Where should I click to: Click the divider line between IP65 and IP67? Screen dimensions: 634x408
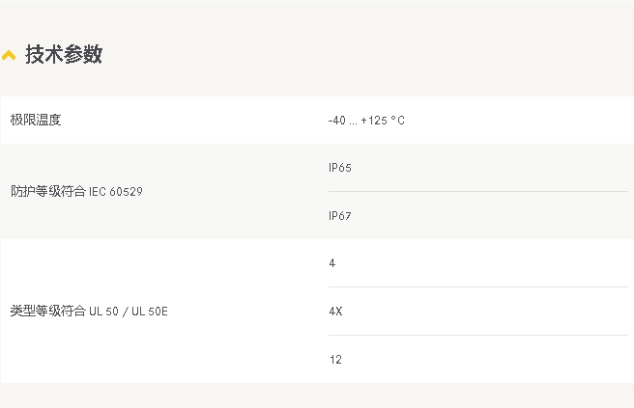point(478,191)
